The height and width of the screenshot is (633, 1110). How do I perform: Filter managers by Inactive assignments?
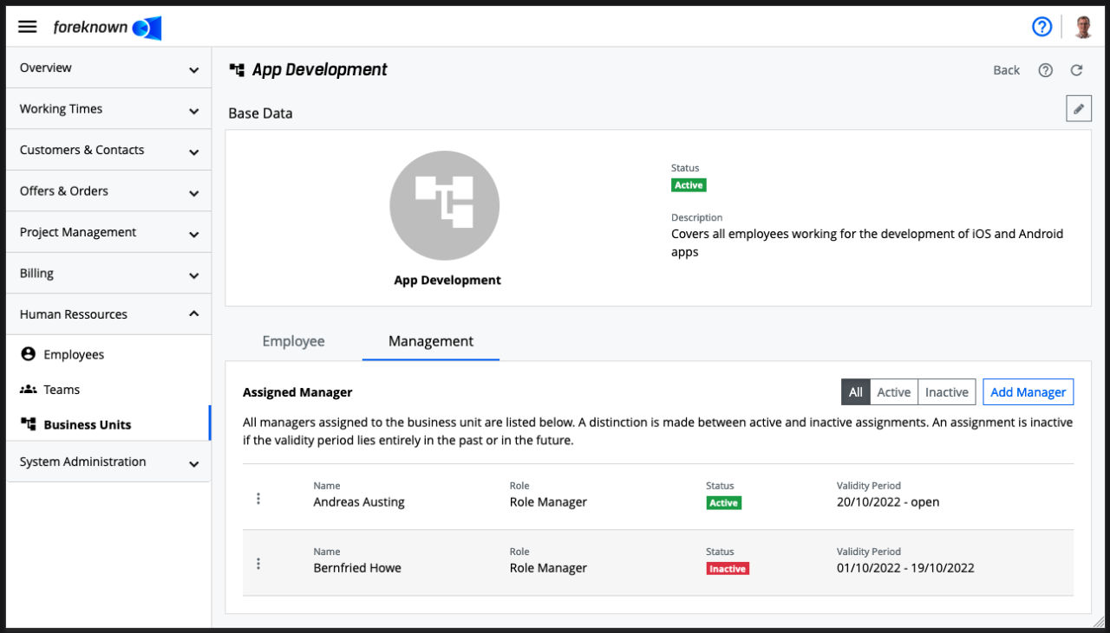pyautogui.click(x=946, y=392)
